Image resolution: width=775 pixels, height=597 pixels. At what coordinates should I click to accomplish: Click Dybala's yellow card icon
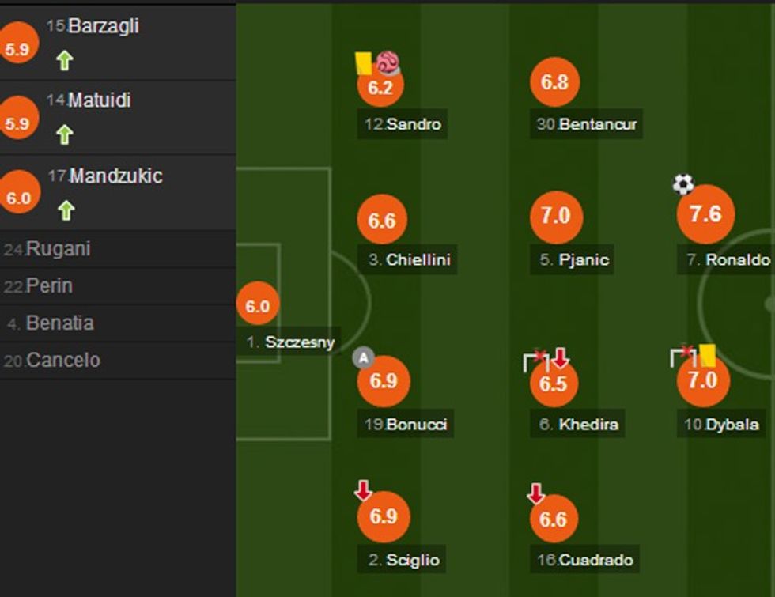[x=709, y=357]
